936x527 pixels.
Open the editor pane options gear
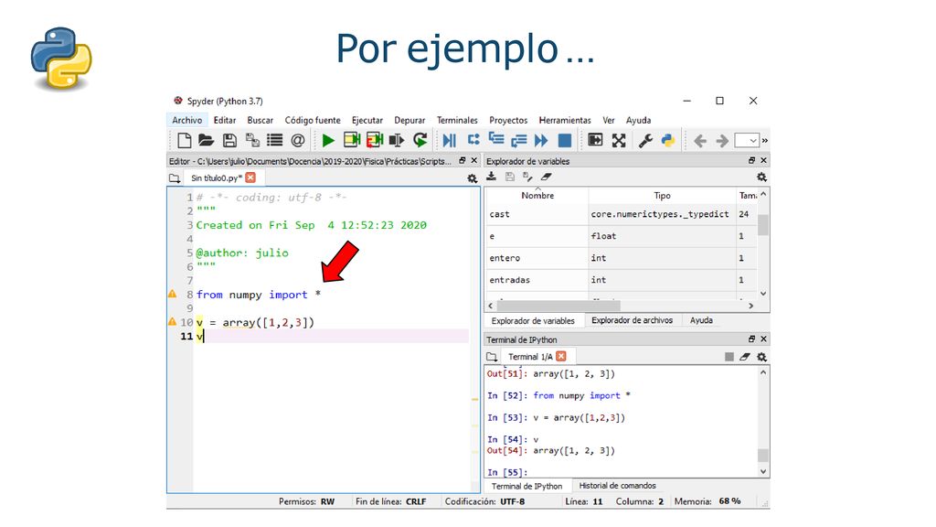(472, 178)
